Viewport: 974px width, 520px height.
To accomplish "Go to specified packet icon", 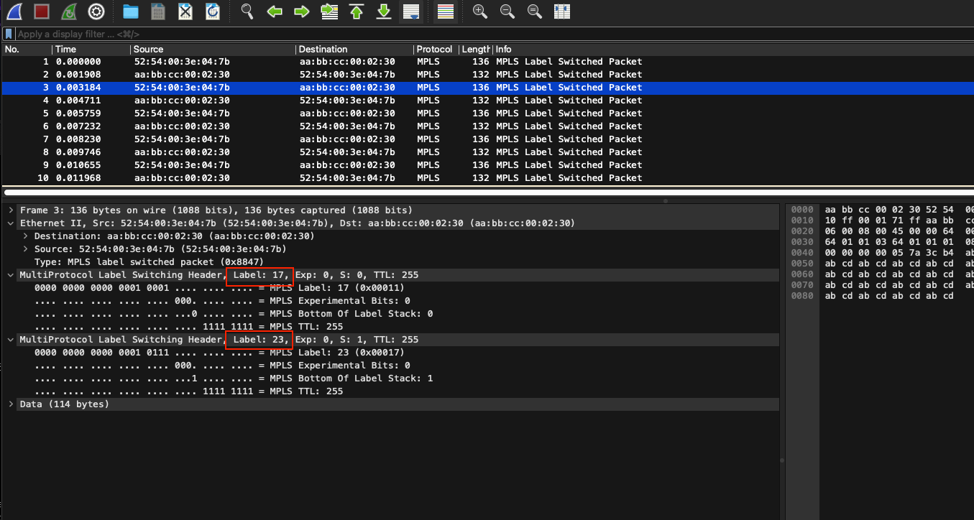I will pos(329,11).
